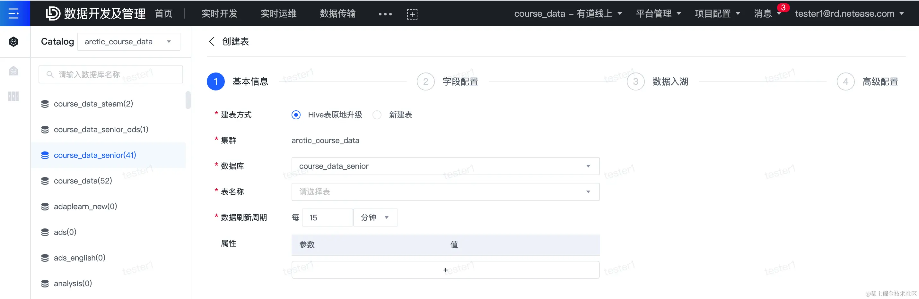Click the database icon beside ads_english(0)
The width and height of the screenshot is (919, 299).
click(x=45, y=258)
